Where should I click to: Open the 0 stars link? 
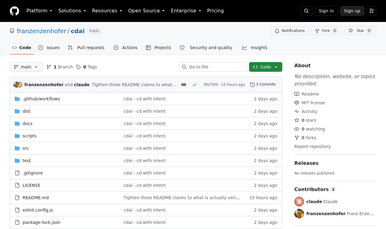305,120
